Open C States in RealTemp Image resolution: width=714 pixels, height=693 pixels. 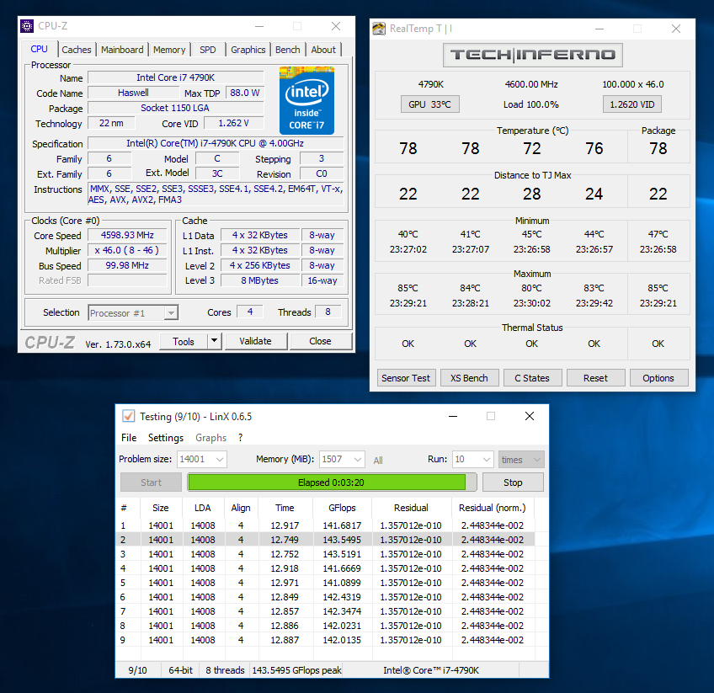pos(532,378)
